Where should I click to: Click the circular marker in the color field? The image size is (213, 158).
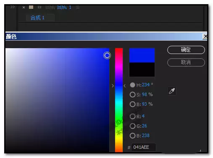[107, 55]
